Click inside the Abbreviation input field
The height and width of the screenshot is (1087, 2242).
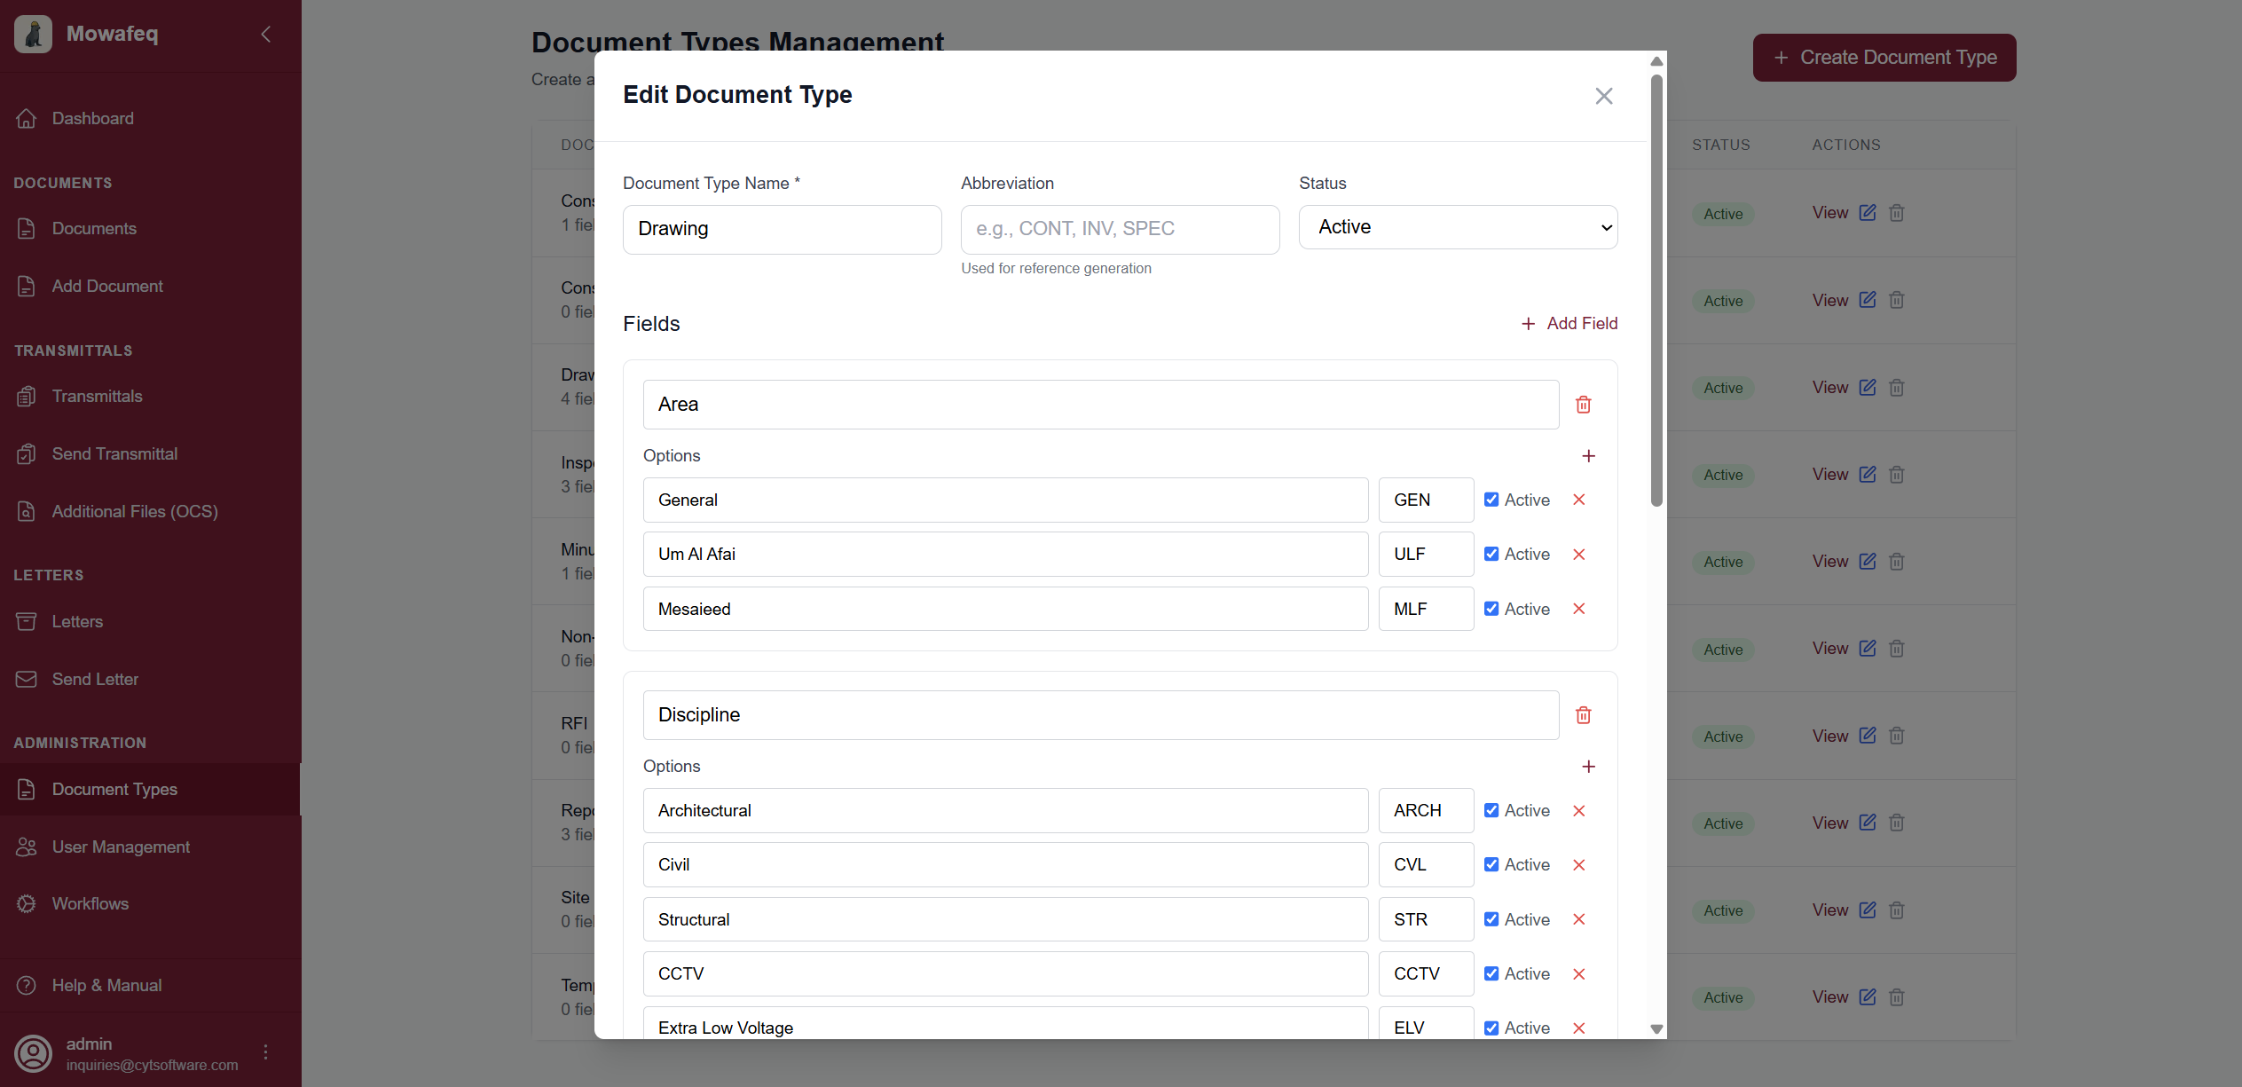pyautogui.click(x=1119, y=229)
